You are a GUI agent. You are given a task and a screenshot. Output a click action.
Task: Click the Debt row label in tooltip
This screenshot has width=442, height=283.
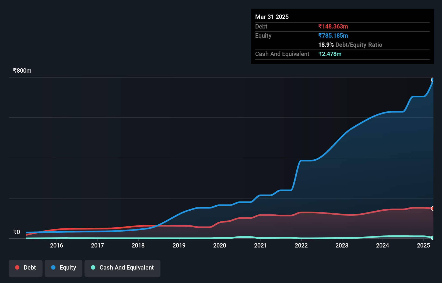(261, 26)
